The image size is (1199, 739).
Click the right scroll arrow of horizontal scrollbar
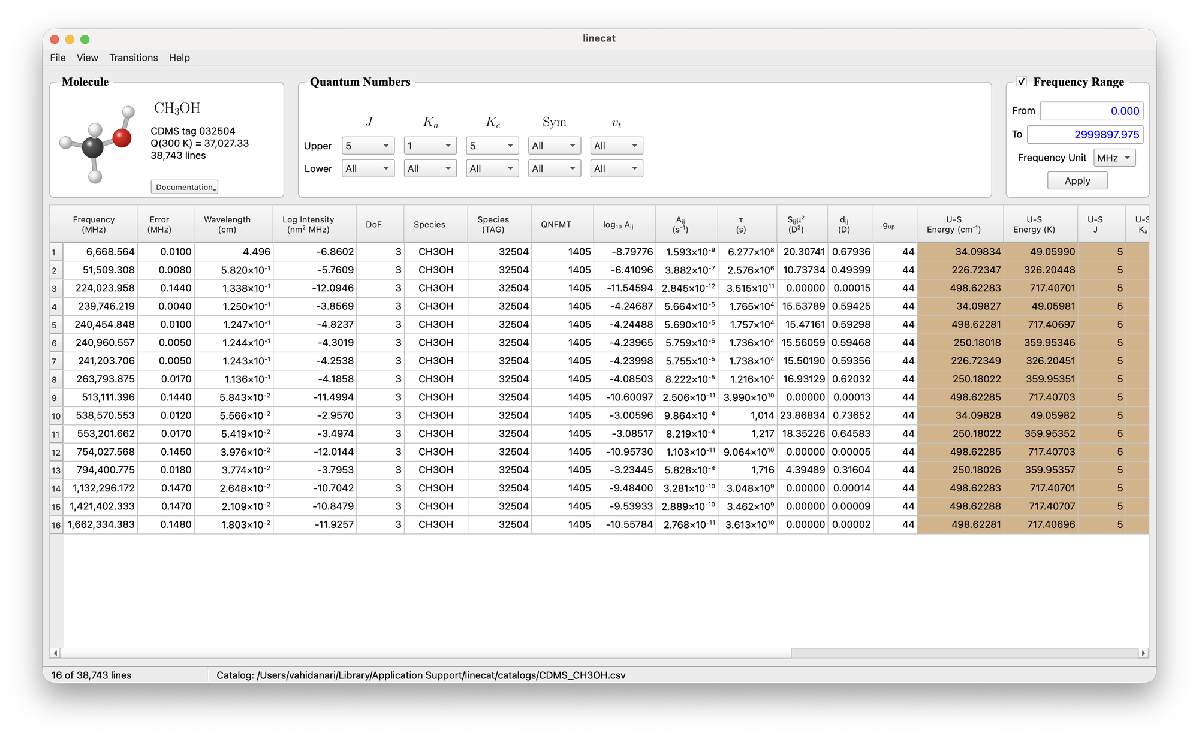(x=1143, y=653)
